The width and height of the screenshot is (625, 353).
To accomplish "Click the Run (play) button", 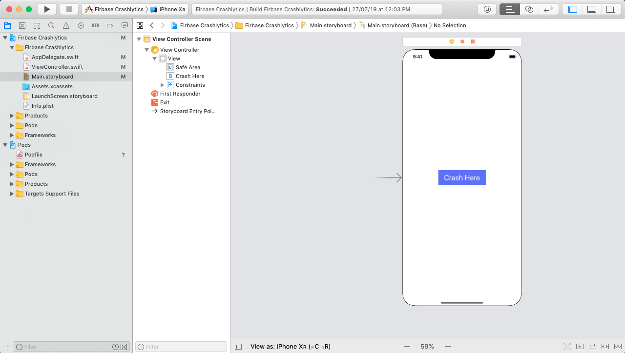I will click(x=47, y=9).
